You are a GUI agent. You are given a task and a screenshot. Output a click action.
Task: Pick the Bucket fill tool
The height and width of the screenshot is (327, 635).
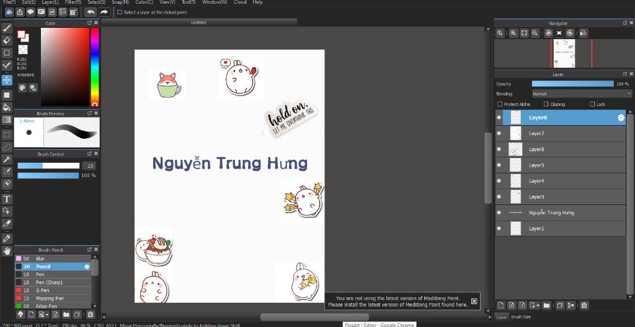click(x=6, y=107)
